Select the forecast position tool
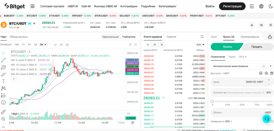 pyautogui.click(x=3, y=95)
